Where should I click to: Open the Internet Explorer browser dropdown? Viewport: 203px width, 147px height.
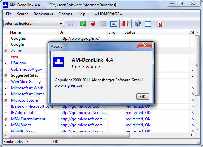tap(33, 24)
